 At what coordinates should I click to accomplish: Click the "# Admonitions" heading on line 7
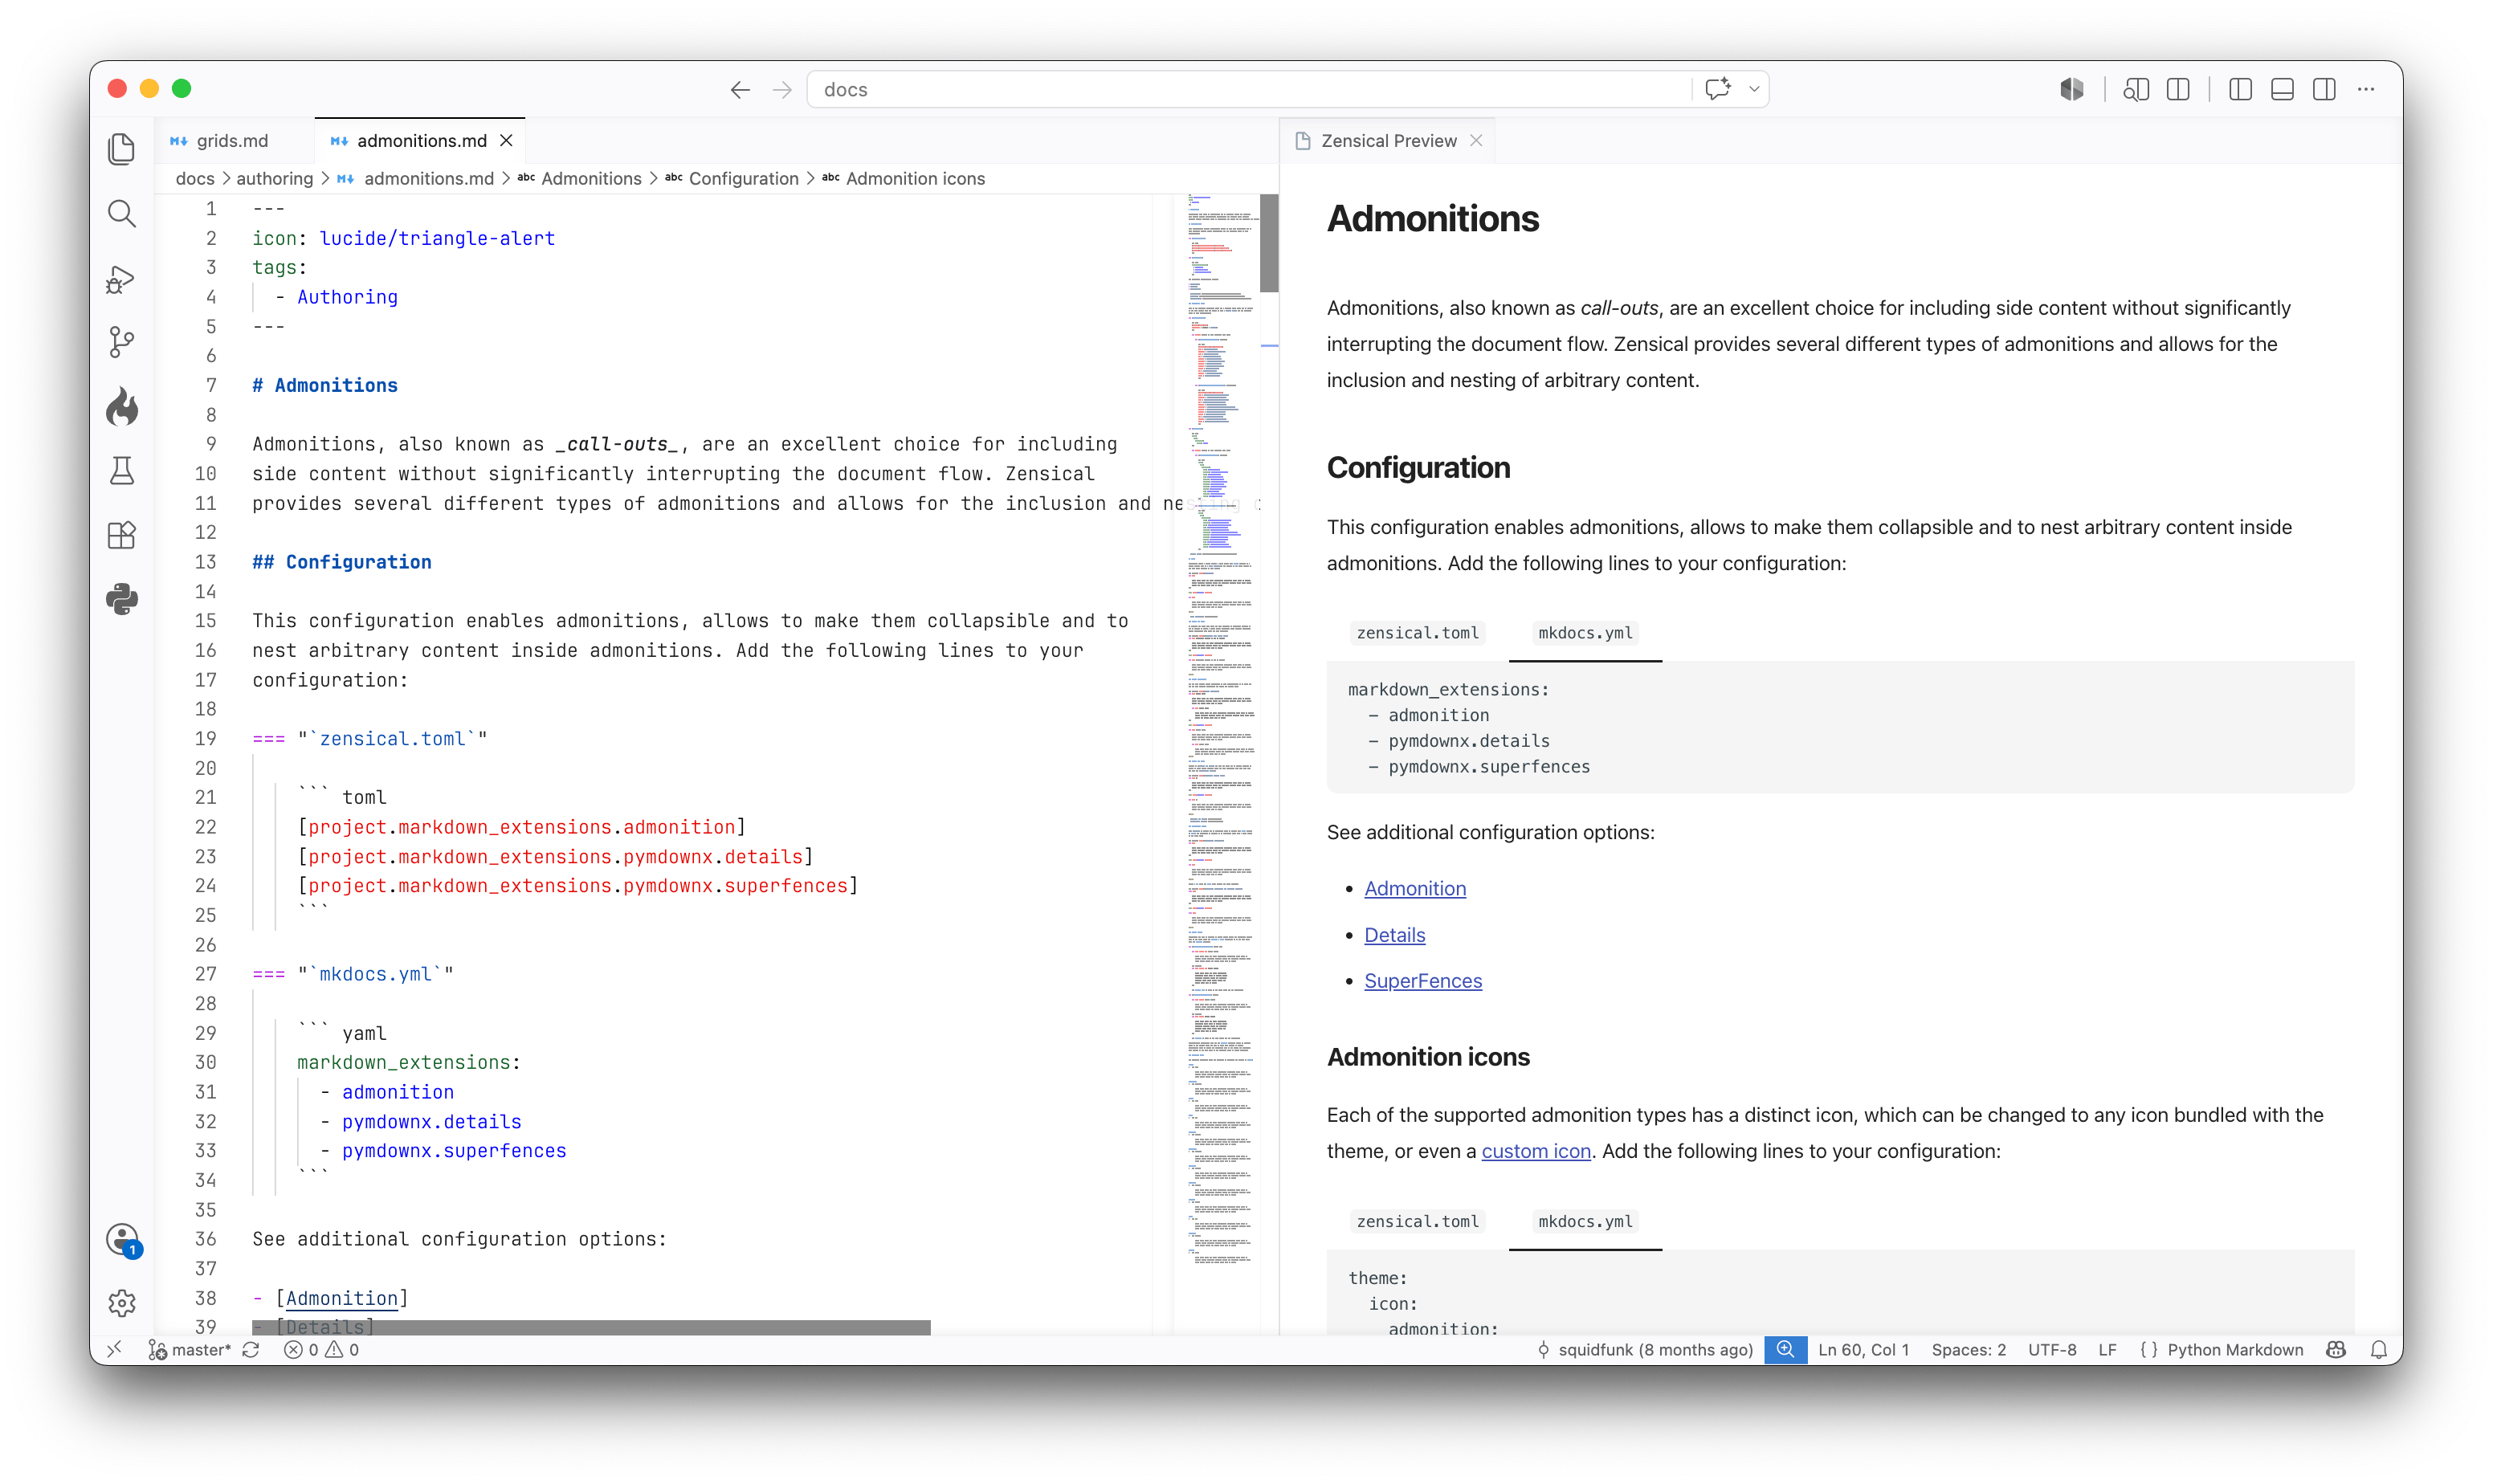[325, 385]
